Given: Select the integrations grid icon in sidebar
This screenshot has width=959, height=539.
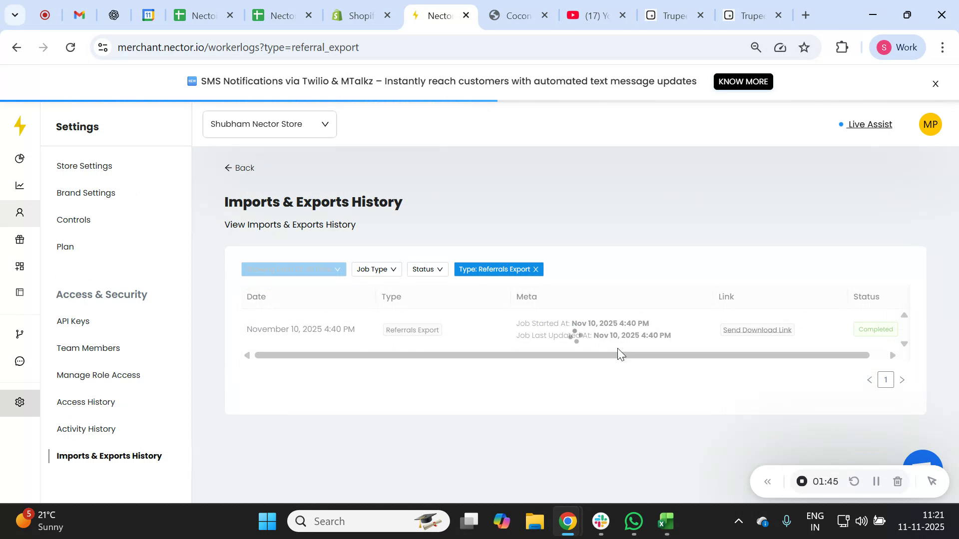Looking at the screenshot, I should point(19,266).
